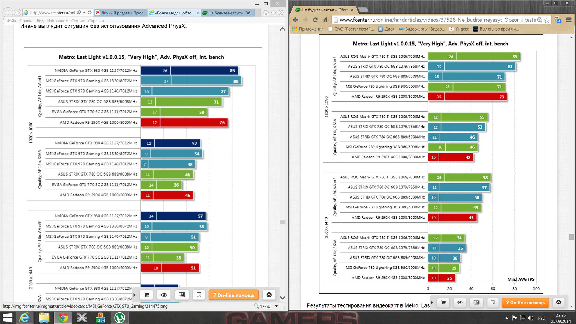
Task: Star this page in Chrome's address bar
Action: (x=547, y=20)
